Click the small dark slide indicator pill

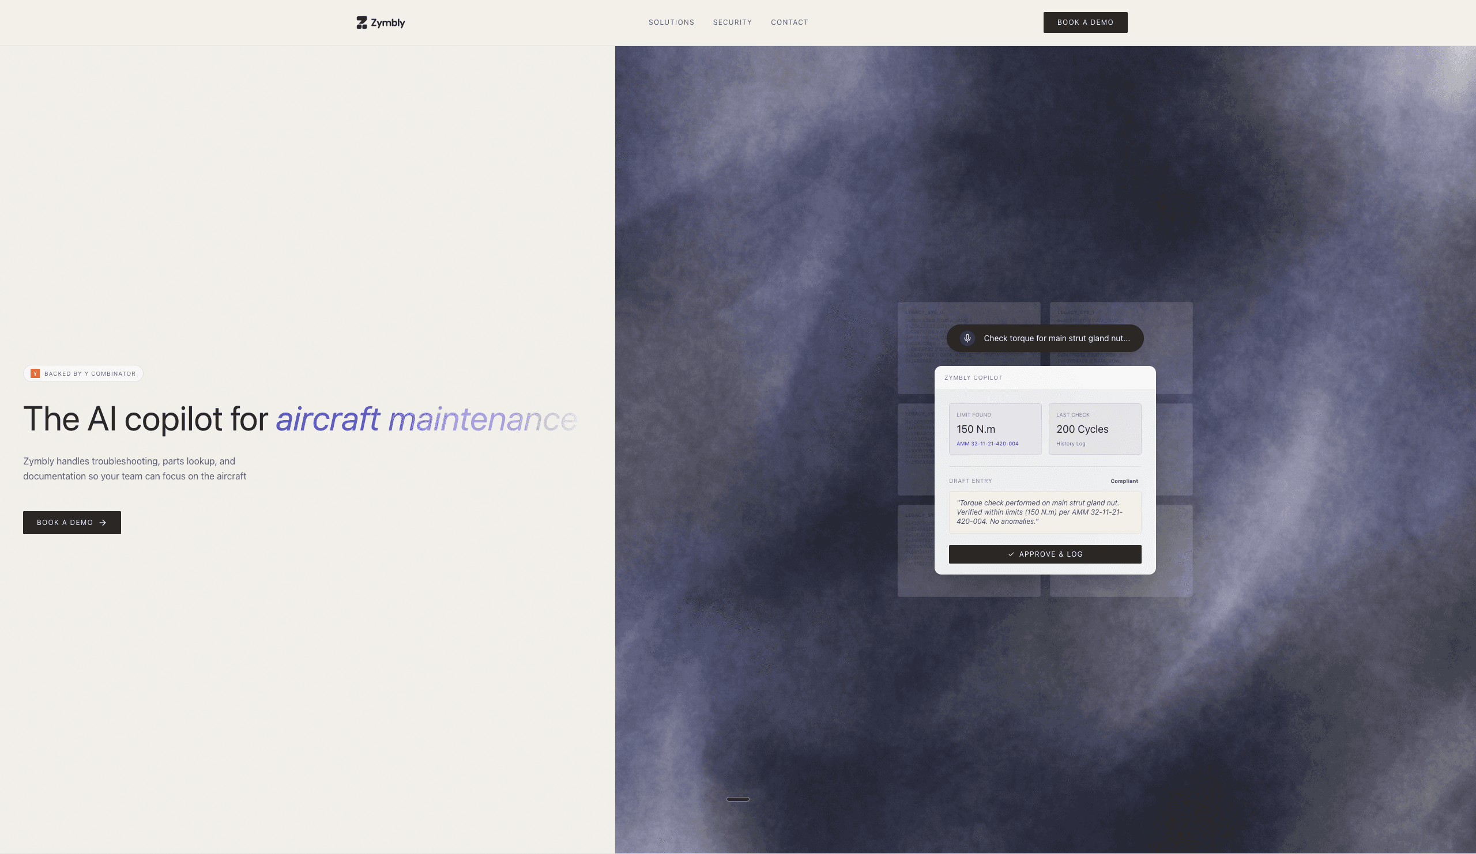[x=737, y=799]
